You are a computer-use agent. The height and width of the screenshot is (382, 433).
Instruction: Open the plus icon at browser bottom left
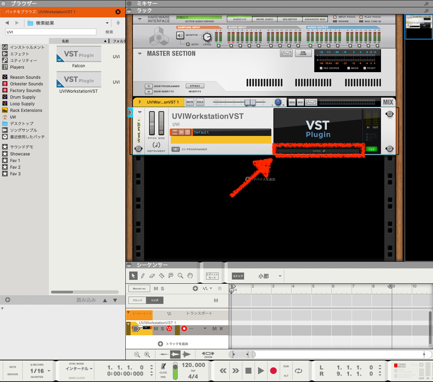[8, 300]
